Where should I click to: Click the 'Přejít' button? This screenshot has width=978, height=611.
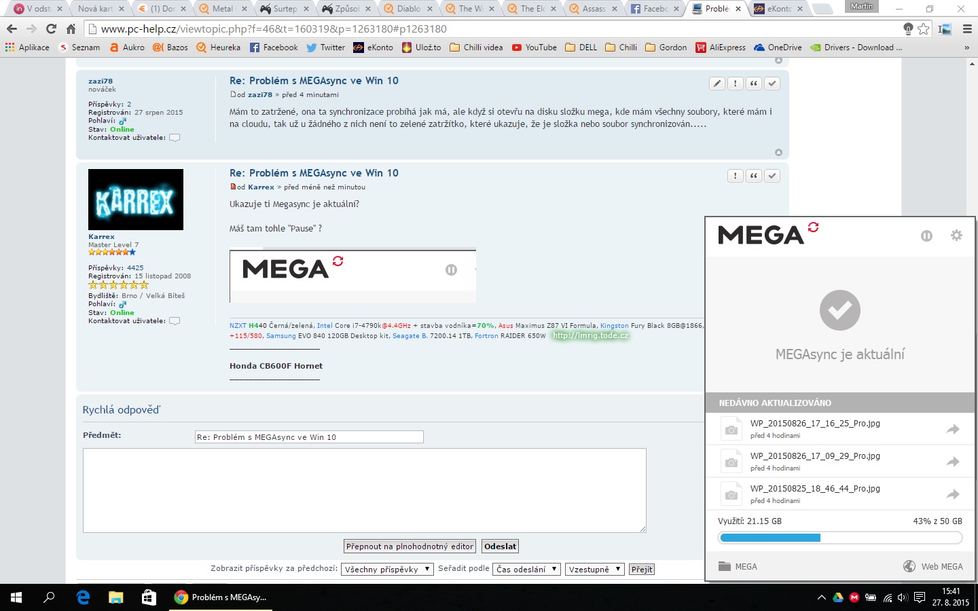642,570
